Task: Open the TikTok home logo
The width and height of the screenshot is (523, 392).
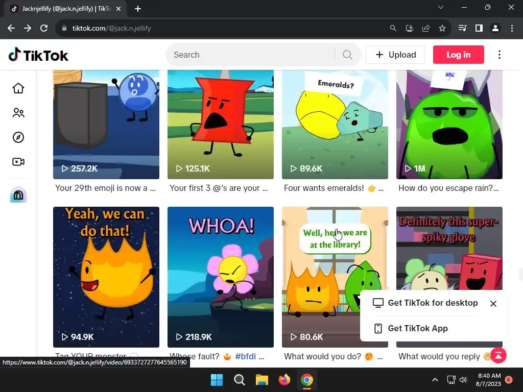Action: (38, 55)
